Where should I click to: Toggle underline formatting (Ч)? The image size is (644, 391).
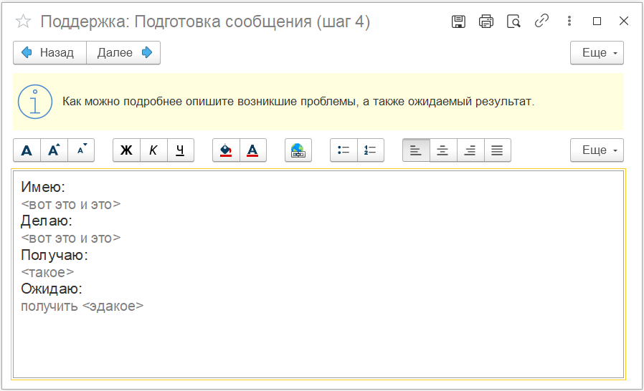(x=181, y=150)
